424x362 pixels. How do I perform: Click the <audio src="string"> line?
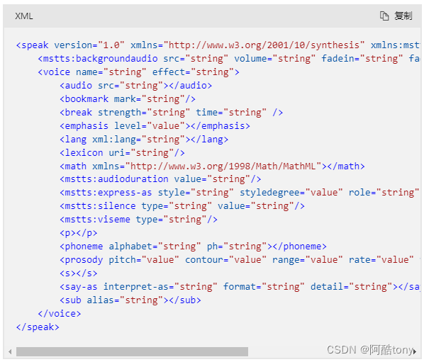[x=136, y=86]
